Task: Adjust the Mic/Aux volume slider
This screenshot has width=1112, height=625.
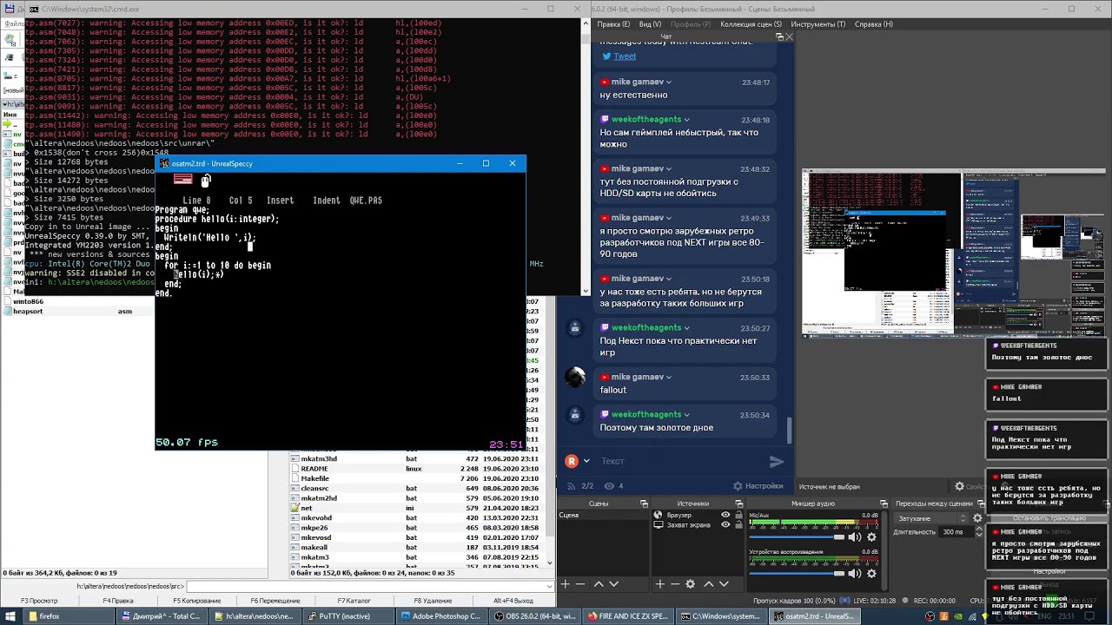Action: 798,537
